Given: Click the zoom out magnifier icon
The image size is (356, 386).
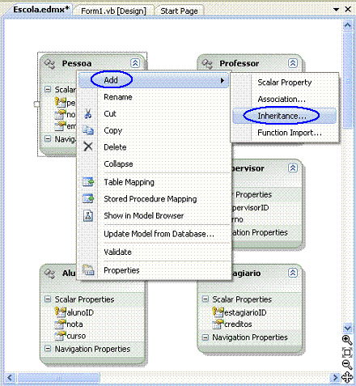Looking at the screenshot, I should tap(347, 365).
